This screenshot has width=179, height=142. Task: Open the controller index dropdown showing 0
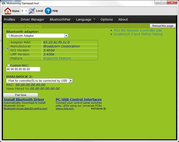24,11
